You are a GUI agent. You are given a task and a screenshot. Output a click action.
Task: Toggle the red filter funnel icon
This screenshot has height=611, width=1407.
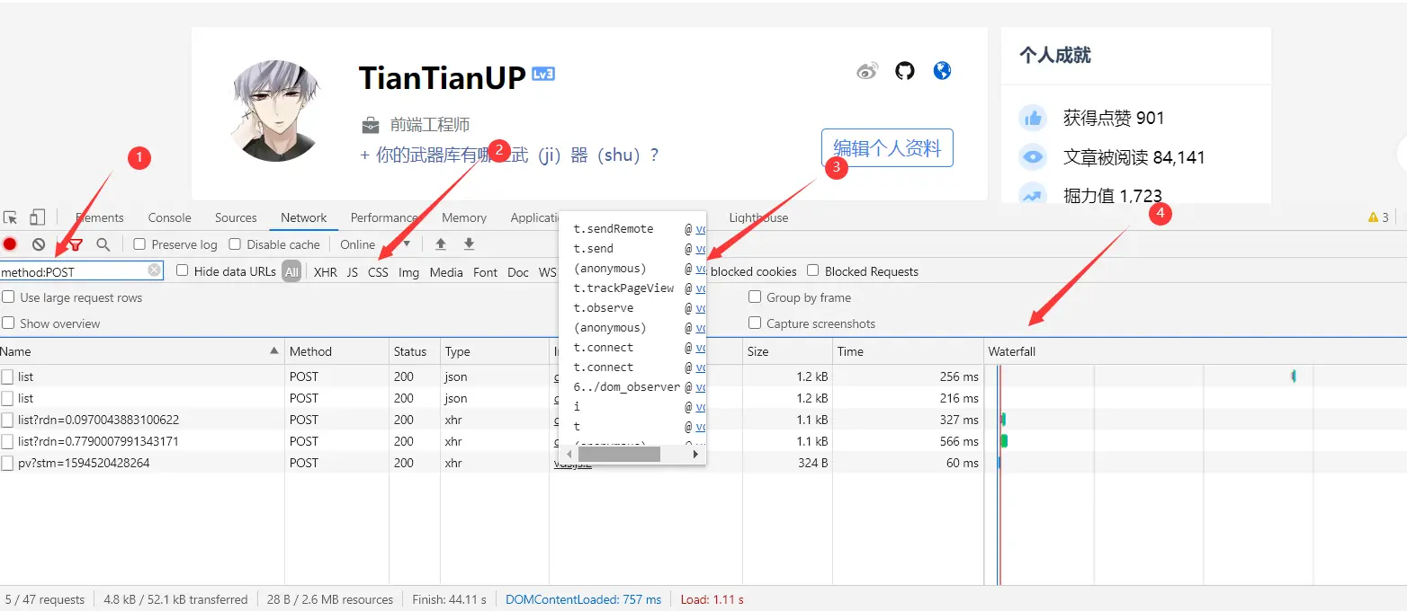pyautogui.click(x=76, y=244)
